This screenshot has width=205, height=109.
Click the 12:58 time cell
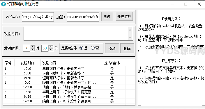pos(28,87)
